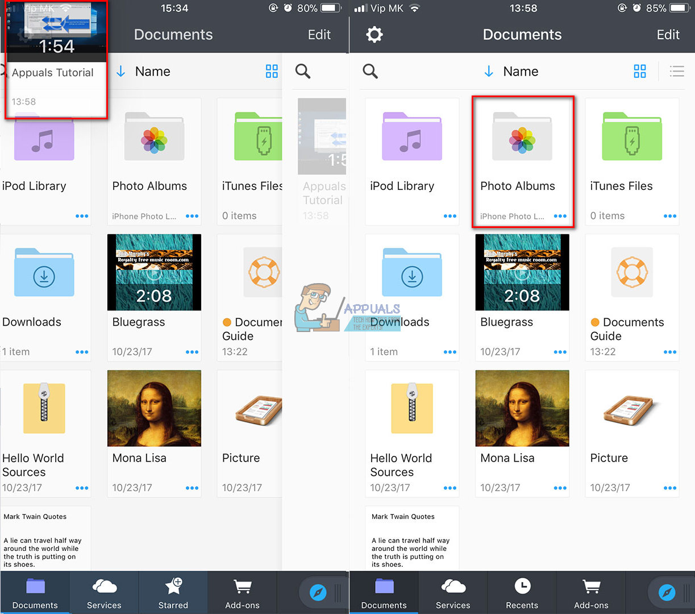Viewport: 695px width, 614px height.
Task: Open Bluegrass more options on right screen
Action: [560, 352]
